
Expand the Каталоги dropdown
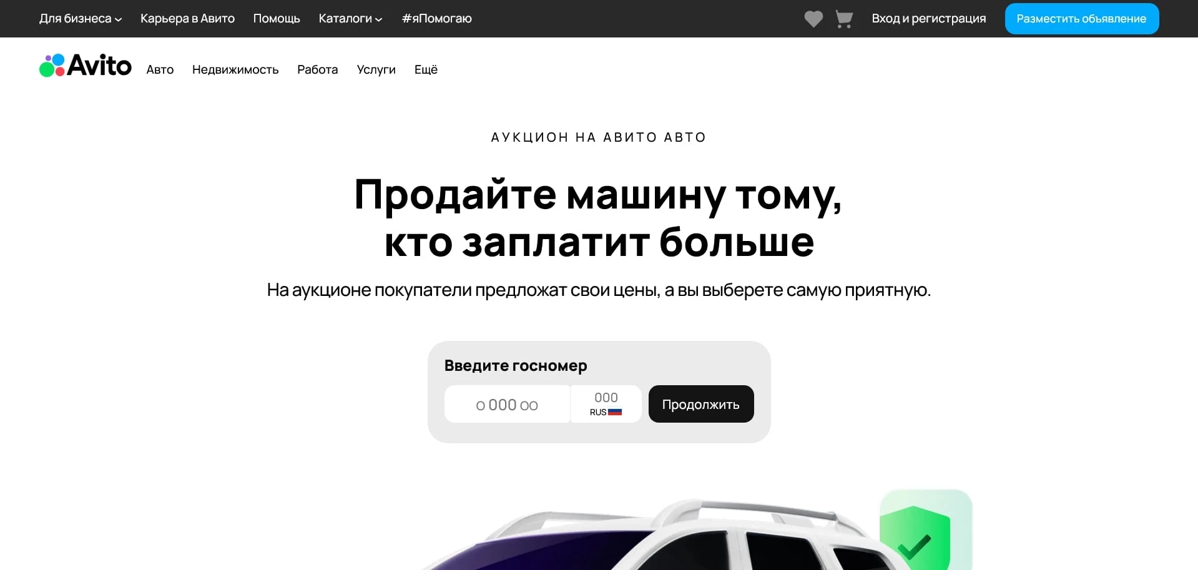pos(349,18)
